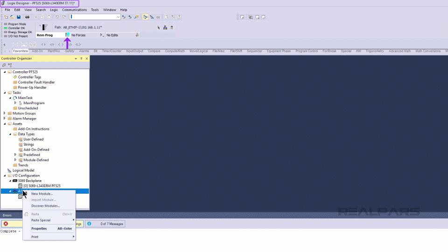448x252 pixels.
Task: Expand the Module-Defined data types node
Action: pos(15,160)
